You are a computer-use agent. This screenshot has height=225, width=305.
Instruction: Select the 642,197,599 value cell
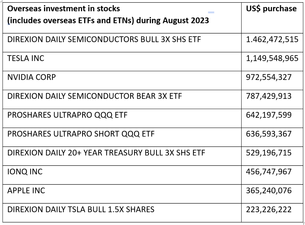[269, 115]
